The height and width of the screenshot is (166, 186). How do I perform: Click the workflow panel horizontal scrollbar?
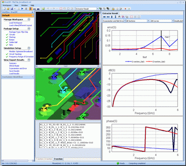point(18,161)
